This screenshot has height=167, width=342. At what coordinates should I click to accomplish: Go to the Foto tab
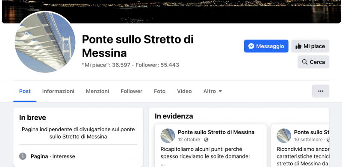159,91
